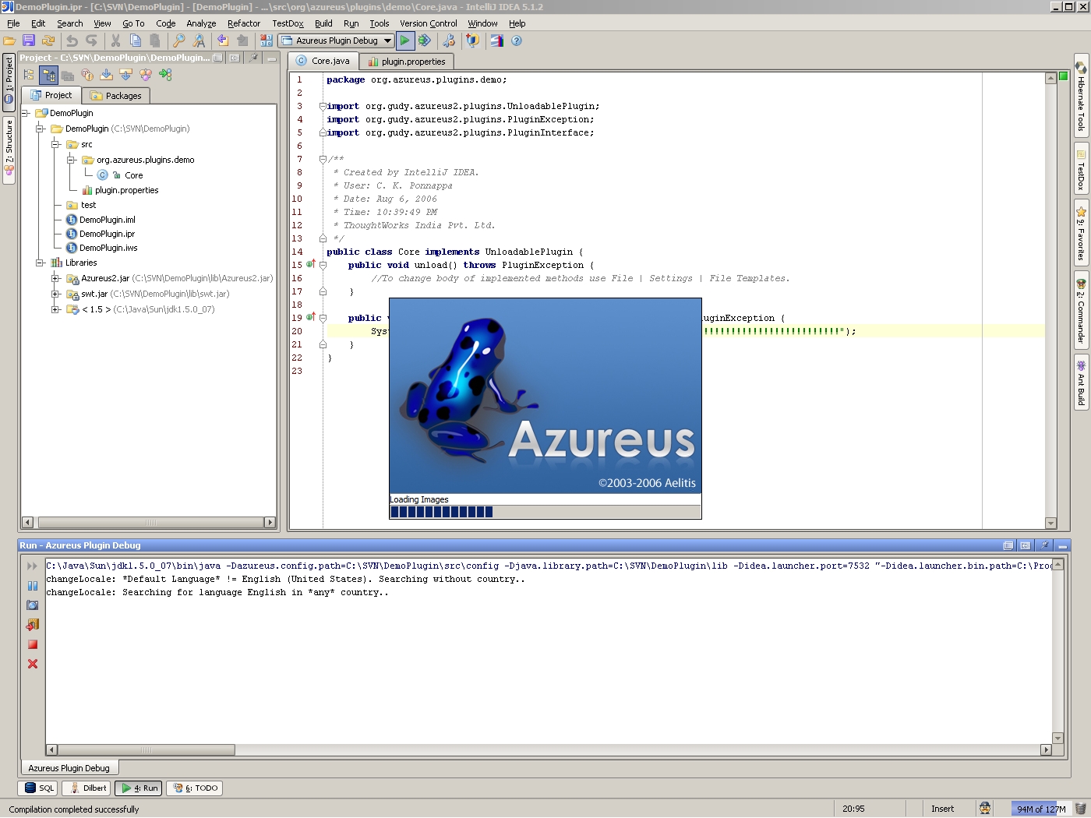
Task: Click the Undo arrow icon
Action: click(x=72, y=41)
